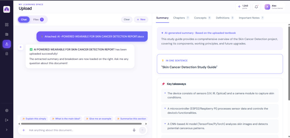The image size is (290, 138).
Task: Click left arrow of suggestions scrollbar
Action: [x=19, y=124]
